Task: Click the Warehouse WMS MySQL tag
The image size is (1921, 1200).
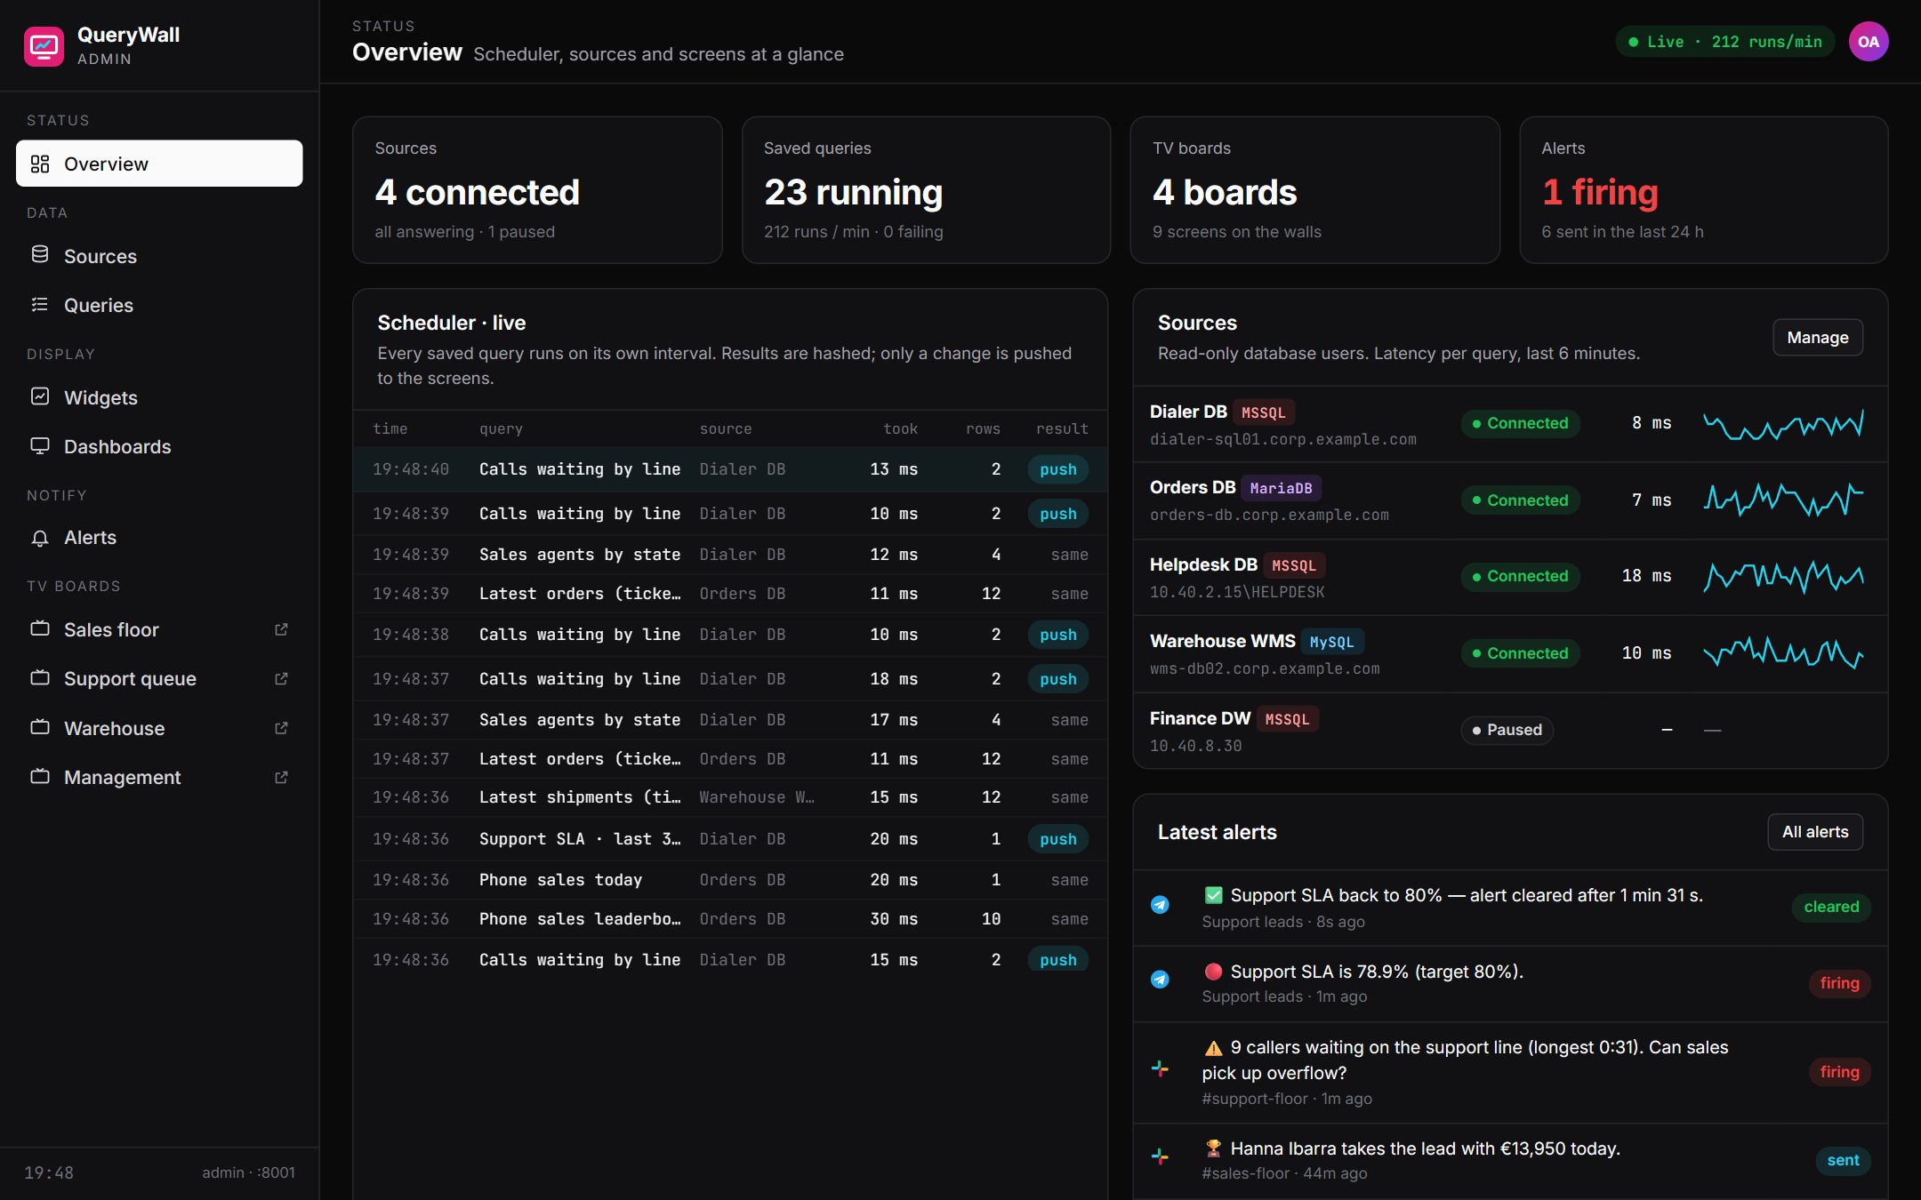Action: coord(1331,642)
